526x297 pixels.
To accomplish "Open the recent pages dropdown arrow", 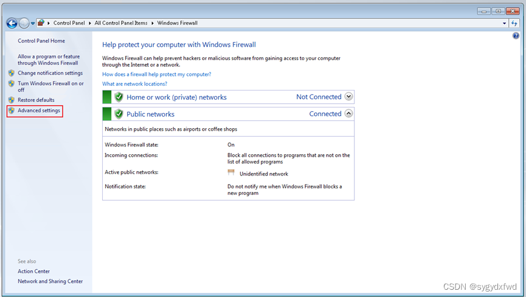I will (33, 24).
